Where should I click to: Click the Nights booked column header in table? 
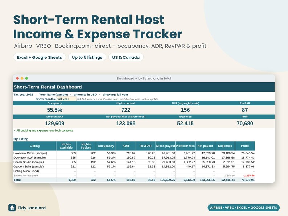(x=86, y=146)
